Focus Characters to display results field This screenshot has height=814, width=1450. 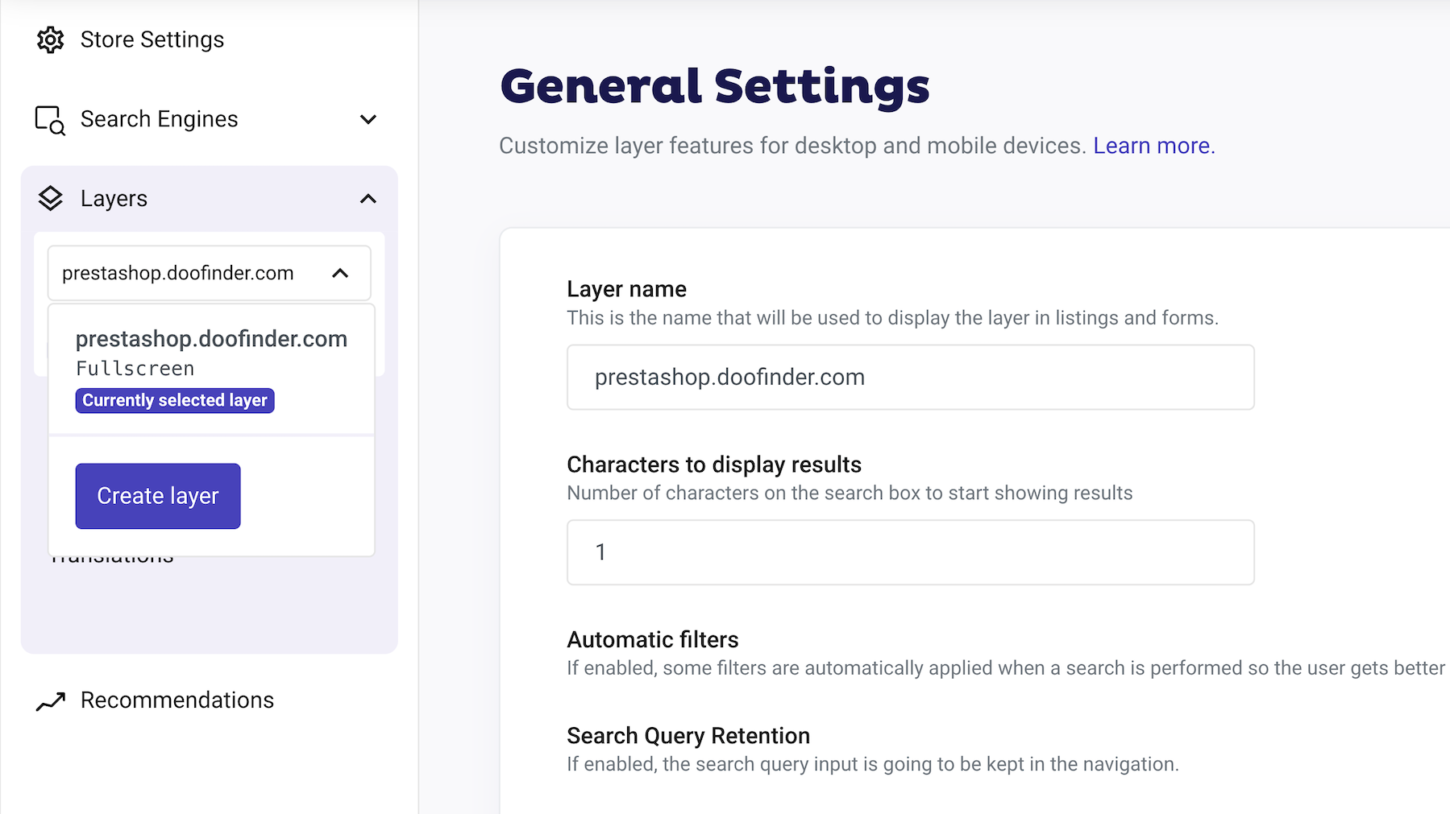point(910,552)
